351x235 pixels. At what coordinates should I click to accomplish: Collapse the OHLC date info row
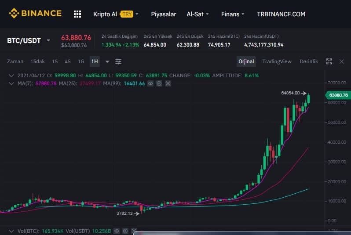pyautogui.click(x=11, y=76)
